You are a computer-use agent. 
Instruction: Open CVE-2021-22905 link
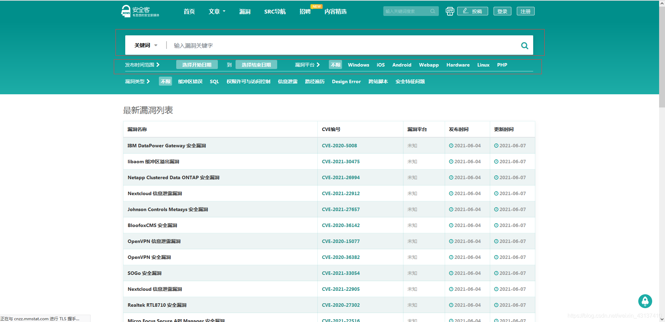tap(341, 289)
